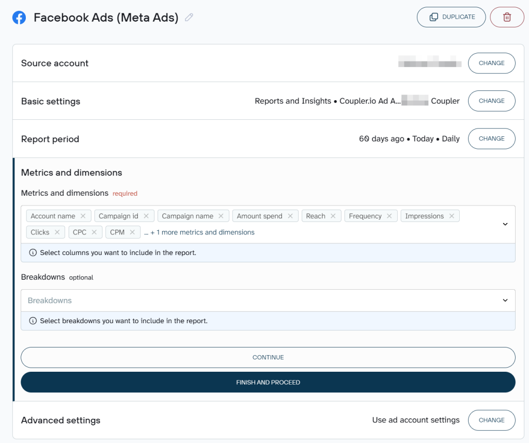Viewport: 529px width, 443px height.
Task: Remove the Impressions tag
Action: click(x=452, y=216)
